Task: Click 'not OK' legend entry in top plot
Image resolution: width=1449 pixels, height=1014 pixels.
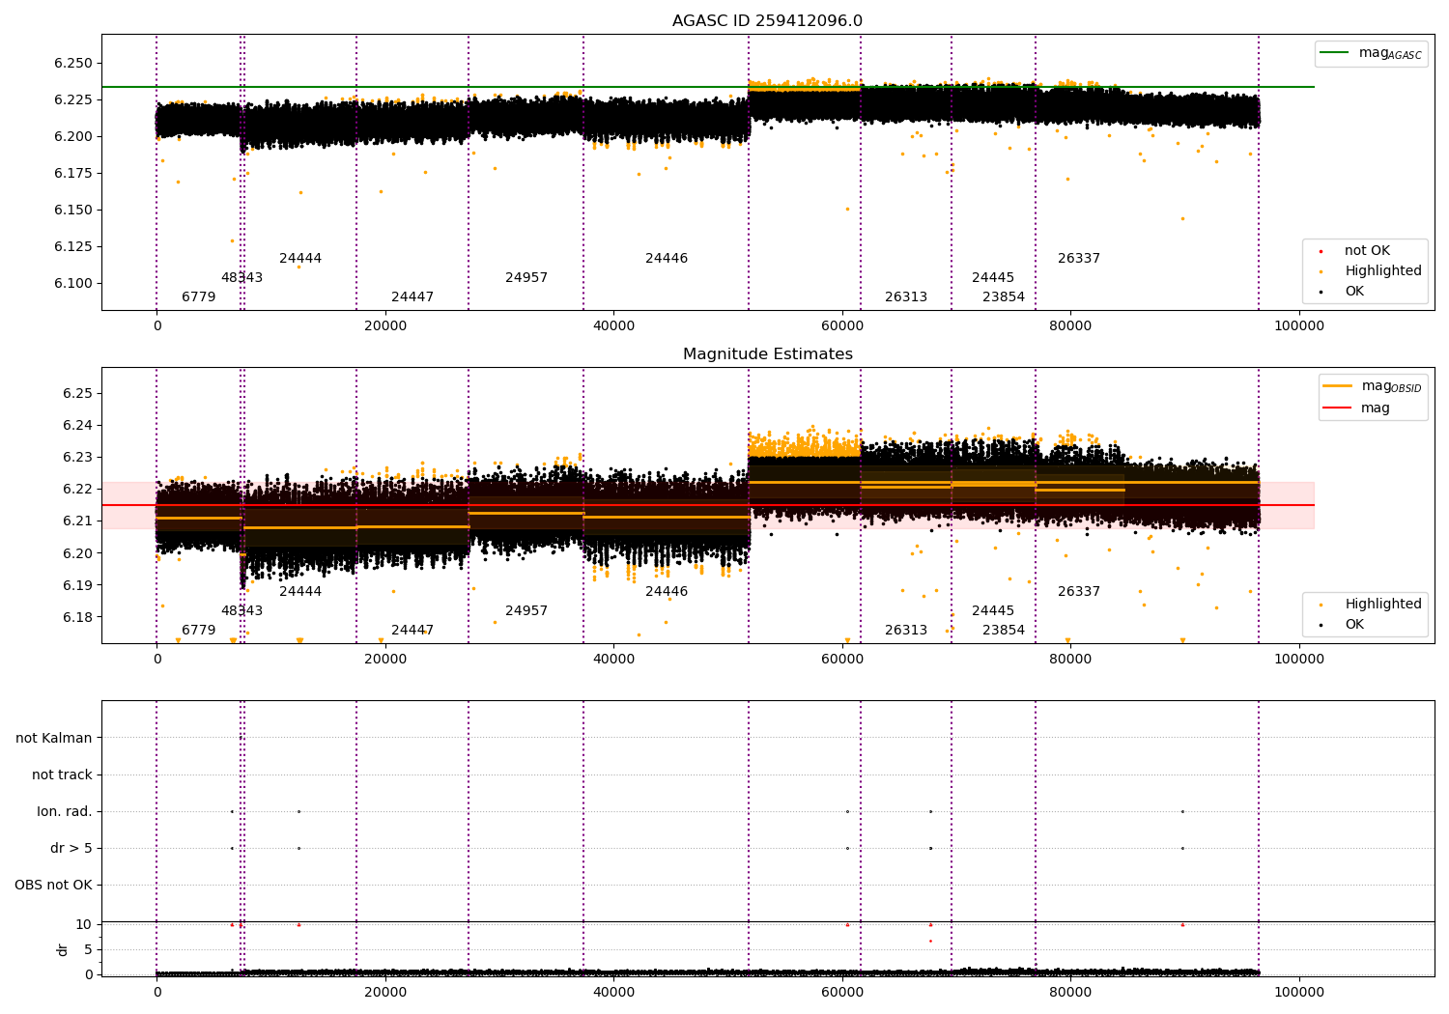Action: tap(1367, 251)
